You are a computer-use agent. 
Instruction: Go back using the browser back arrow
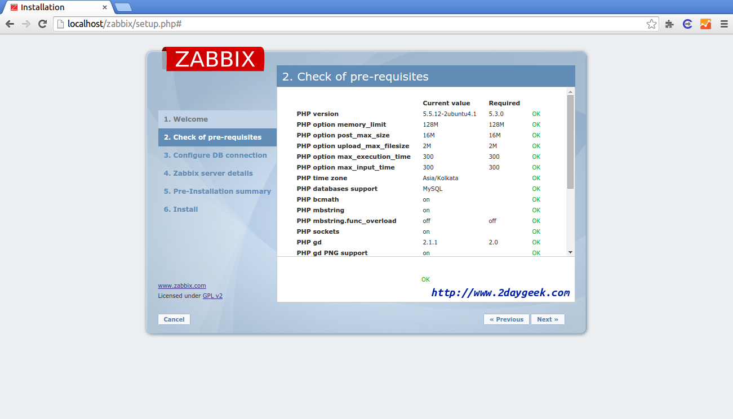click(10, 24)
